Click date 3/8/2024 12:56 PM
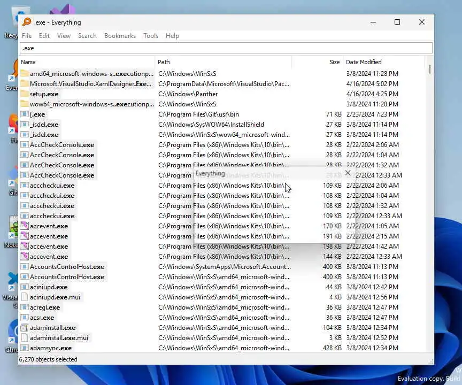Viewport: 462px width, 385px height. click(372, 297)
